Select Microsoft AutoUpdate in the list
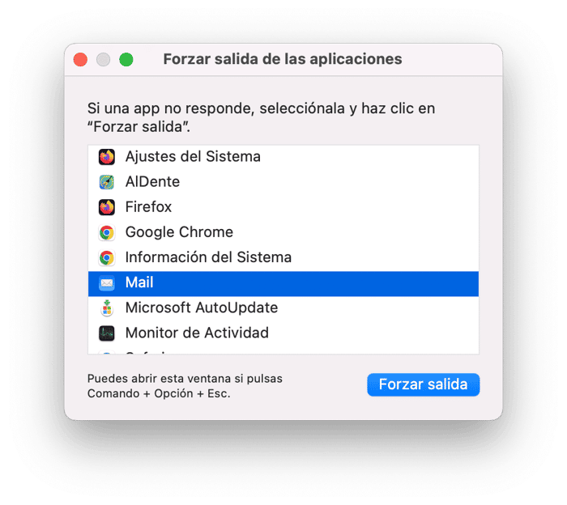This screenshot has width=567, height=505. click(283, 308)
